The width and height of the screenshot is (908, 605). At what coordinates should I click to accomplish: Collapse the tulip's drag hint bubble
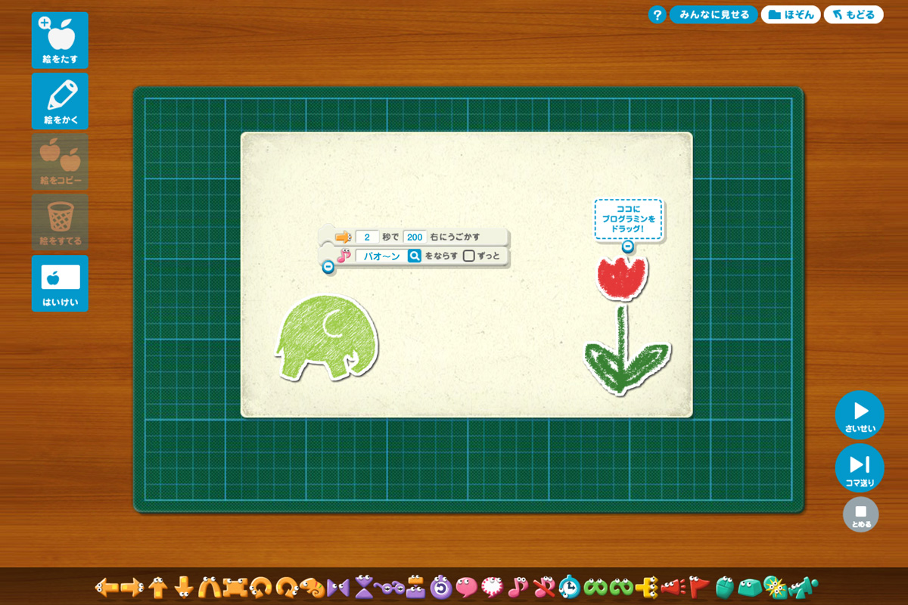pyautogui.click(x=627, y=247)
